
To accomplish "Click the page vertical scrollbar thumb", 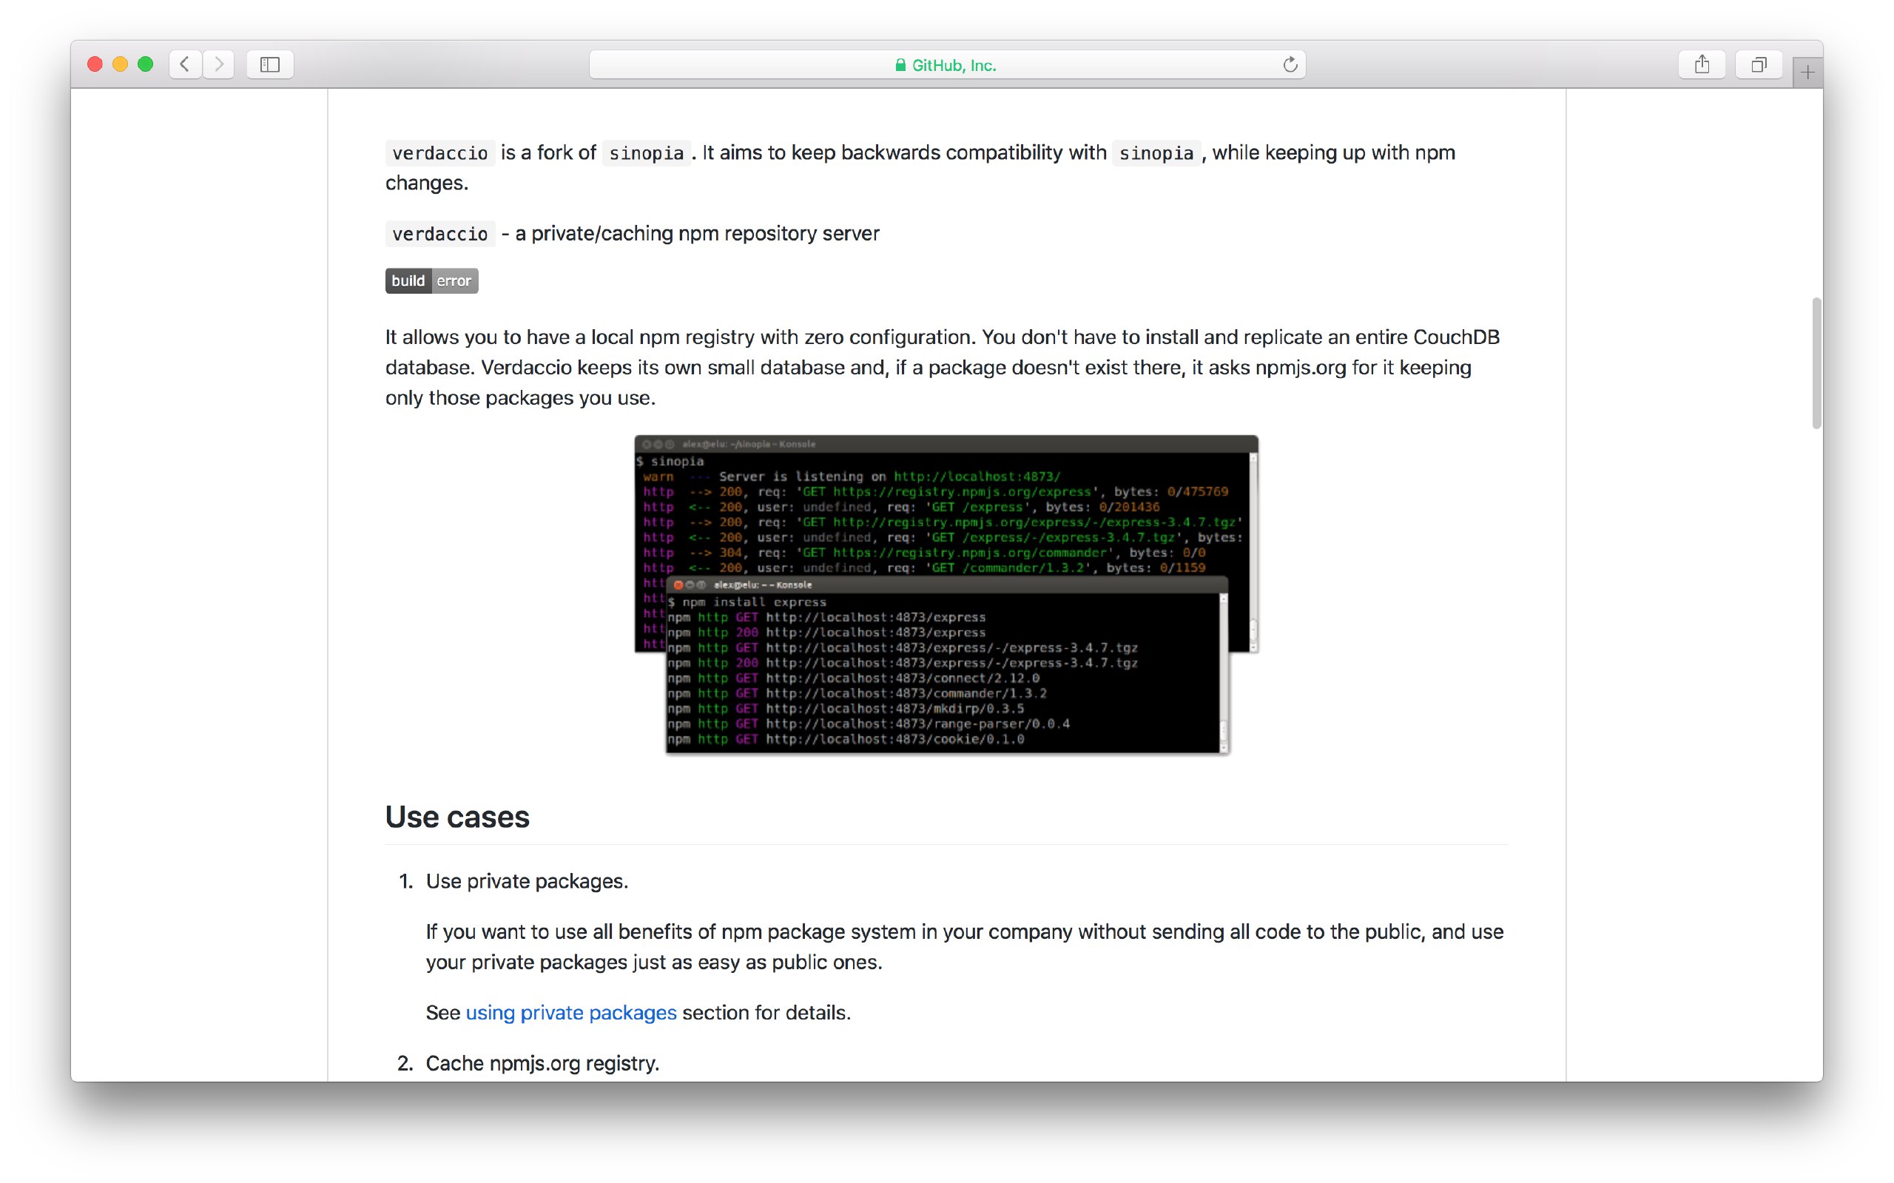I will [x=1816, y=363].
